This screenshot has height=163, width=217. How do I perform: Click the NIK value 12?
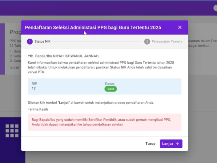[34, 89]
